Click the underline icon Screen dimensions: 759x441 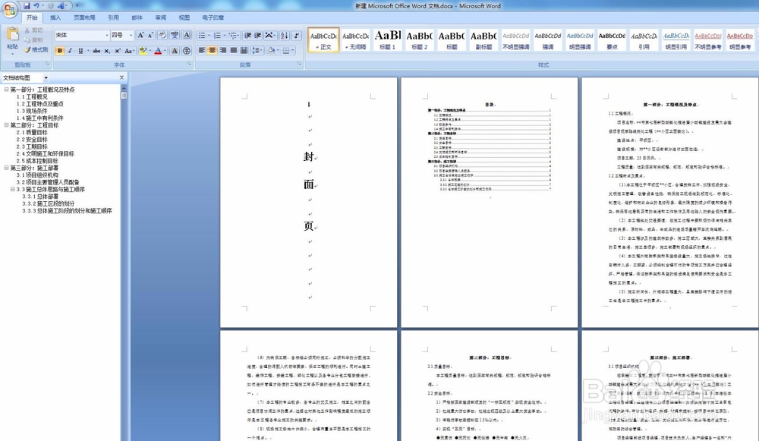point(79,49)
